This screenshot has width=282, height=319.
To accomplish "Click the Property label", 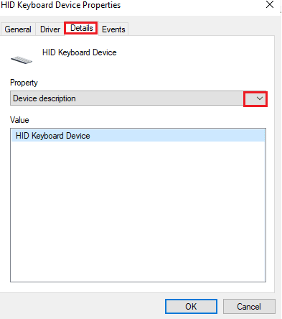I will tap(24, 83).
